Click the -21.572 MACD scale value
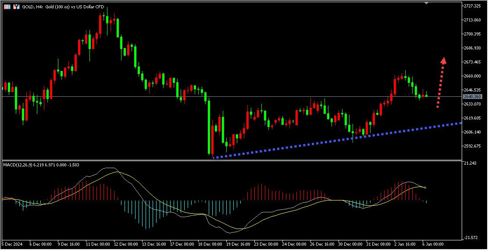This screenshot has width=488, height=250. click(470, 237)
